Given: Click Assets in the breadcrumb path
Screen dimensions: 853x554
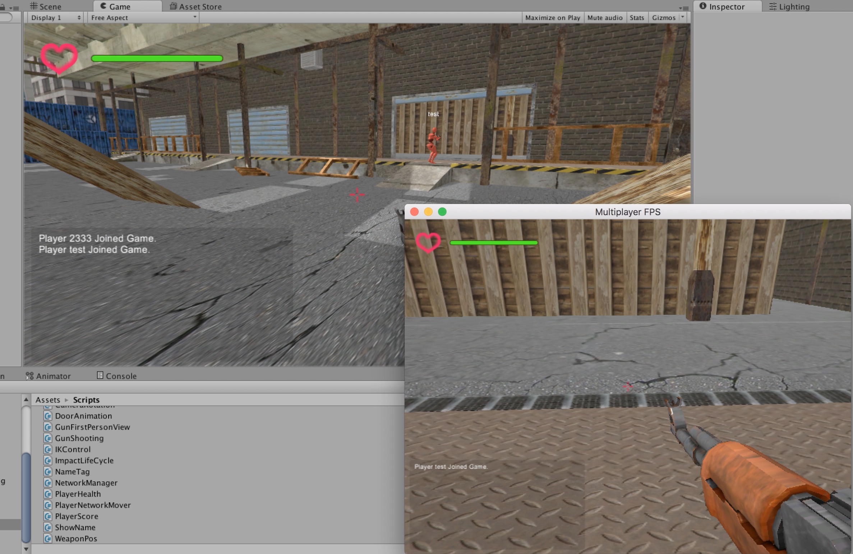Looking at the screenshot, I should pos(48,400).
